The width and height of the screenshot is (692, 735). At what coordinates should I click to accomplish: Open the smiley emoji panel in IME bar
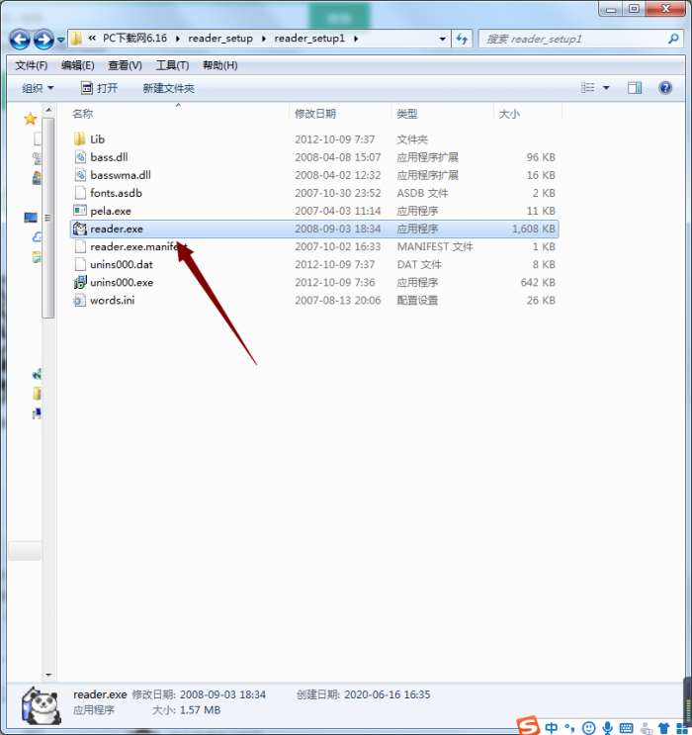tap(588, 728)
